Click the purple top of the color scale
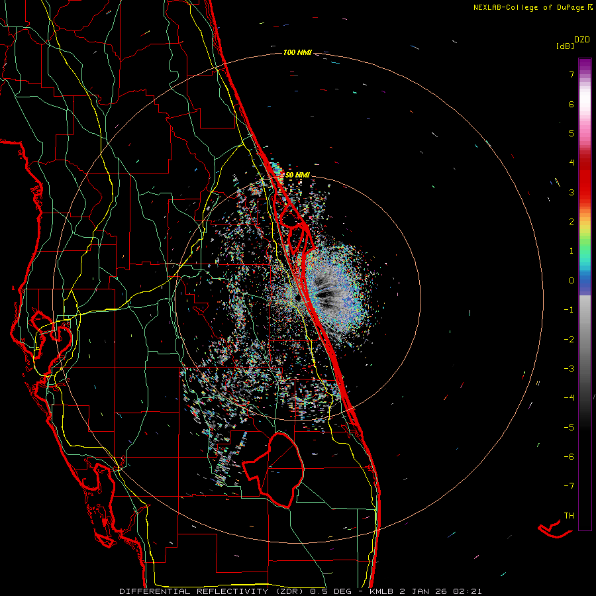 click(585, 65)
